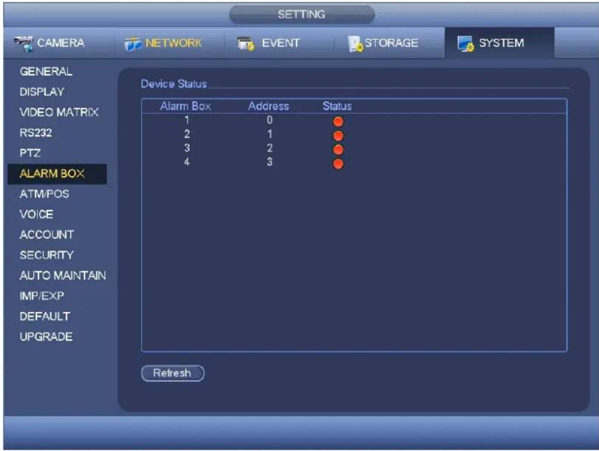Open DEFAULT settings in sidebar

coord(45,316)
